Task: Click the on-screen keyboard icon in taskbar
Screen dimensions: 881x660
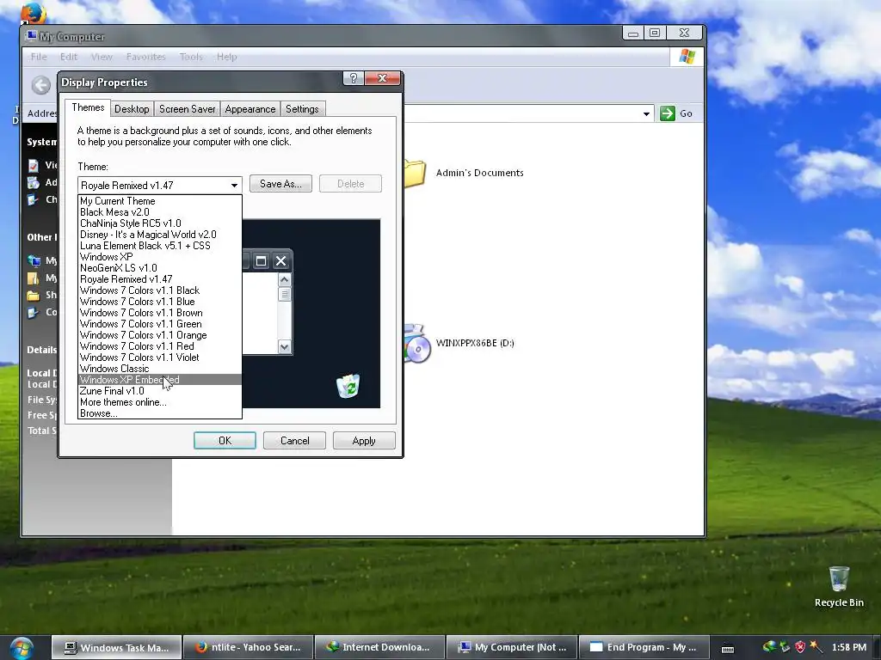Action: click(728, 649)
